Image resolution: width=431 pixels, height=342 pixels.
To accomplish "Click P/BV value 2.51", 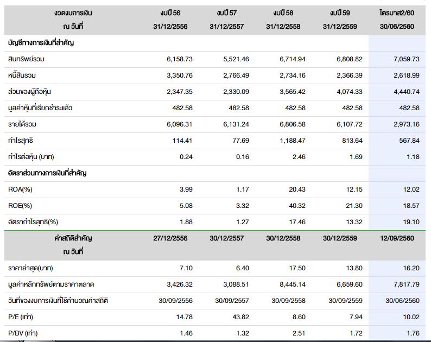I will [x=299, y=333].
